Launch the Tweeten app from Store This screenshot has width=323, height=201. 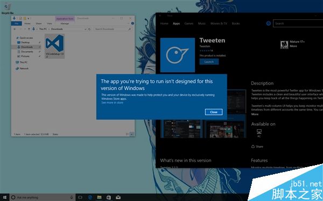[x=209, y=62]
